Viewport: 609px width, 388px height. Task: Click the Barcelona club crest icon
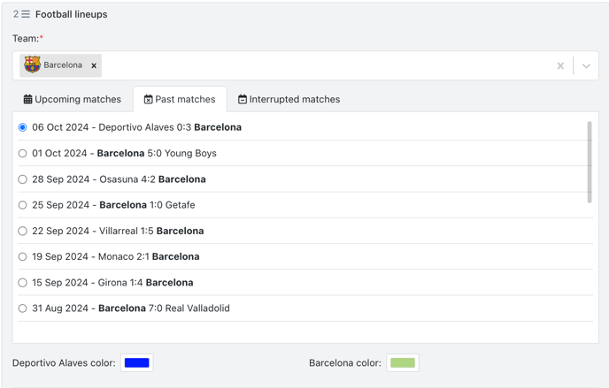[x=32, y=65]
